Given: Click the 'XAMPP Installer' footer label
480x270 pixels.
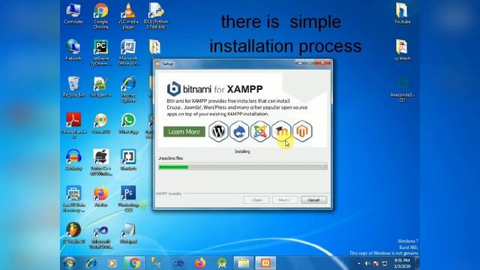Looking at the screenshot, I should tap(169, 193).
